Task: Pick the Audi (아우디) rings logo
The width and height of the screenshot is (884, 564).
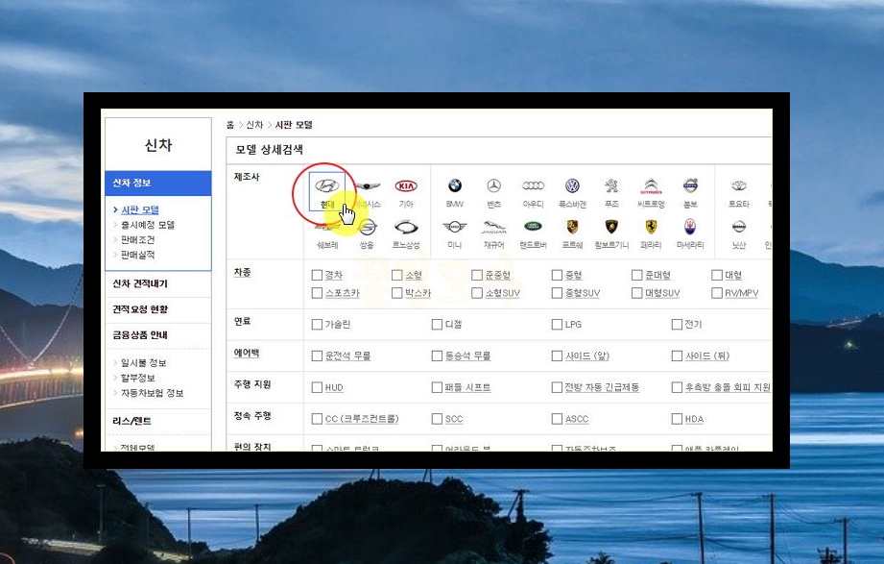Action: pyautogui.click(x=533, y=185)
